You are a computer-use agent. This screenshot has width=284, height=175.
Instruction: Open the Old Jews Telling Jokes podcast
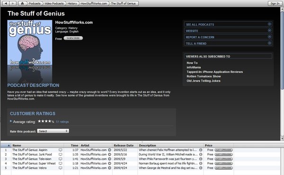pos(204,81)
